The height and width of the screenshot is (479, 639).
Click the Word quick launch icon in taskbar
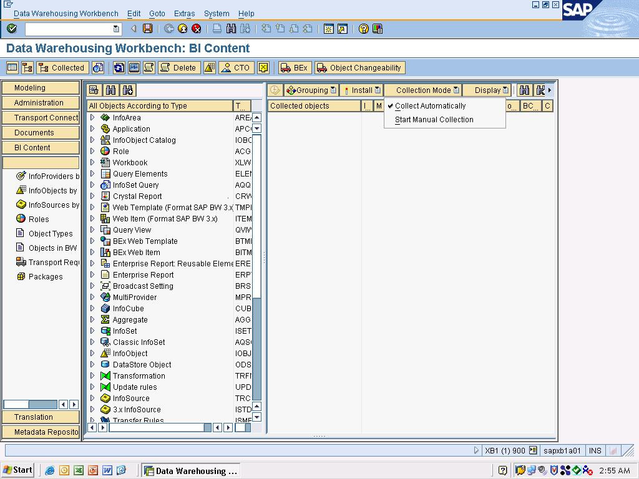107,470
